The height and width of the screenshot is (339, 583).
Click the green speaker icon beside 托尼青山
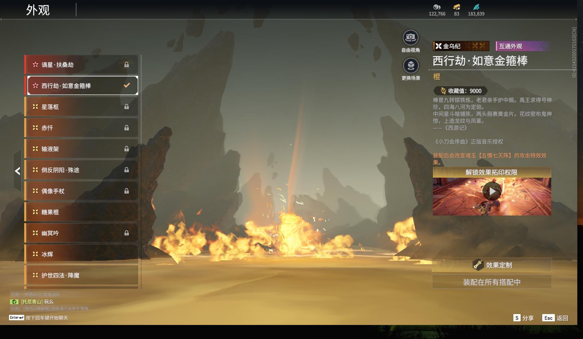click(14, 302)
